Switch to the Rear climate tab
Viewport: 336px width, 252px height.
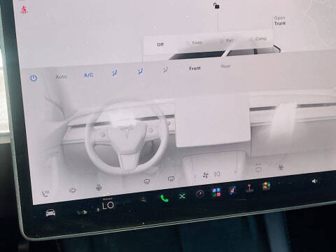(225, 66)
